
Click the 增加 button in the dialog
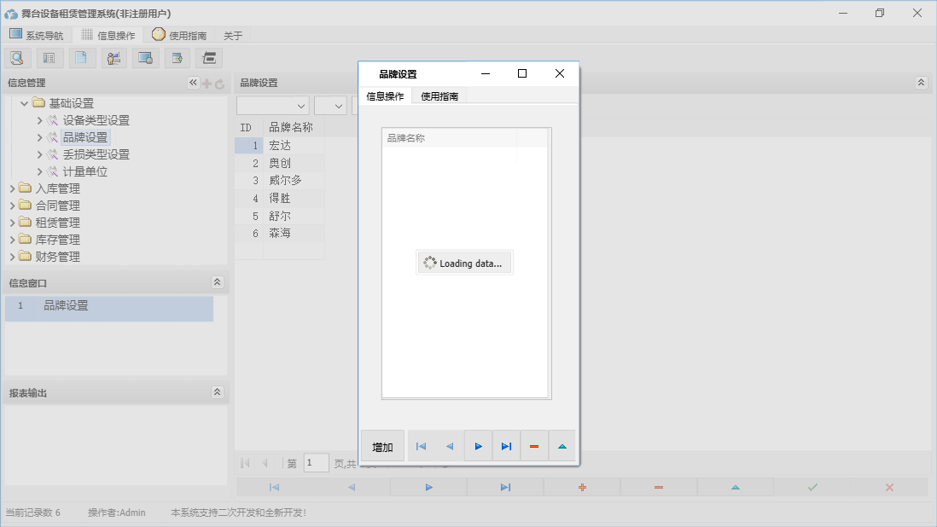click(381, 445)
